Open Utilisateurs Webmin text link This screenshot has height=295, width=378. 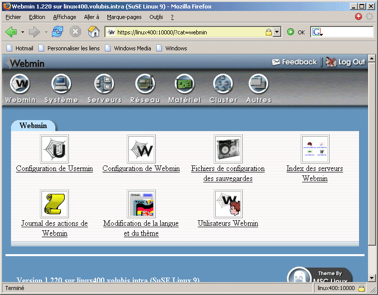point(228,223)
